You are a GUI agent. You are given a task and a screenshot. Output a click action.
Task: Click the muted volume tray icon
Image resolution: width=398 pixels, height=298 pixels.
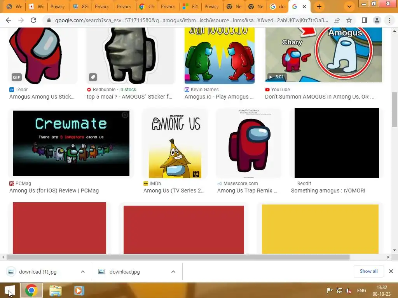(x=349, y=291)
